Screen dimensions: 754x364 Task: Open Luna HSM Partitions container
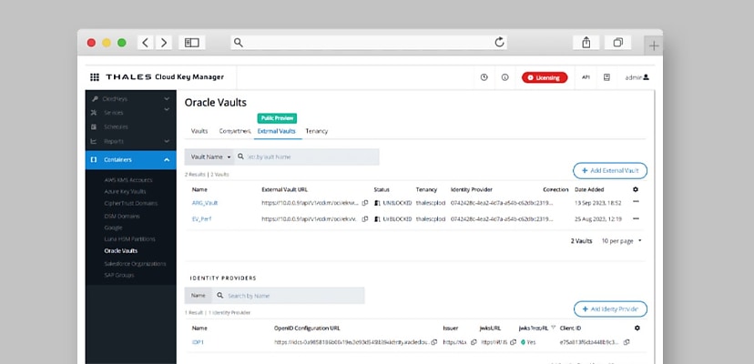tap(130, 239)
